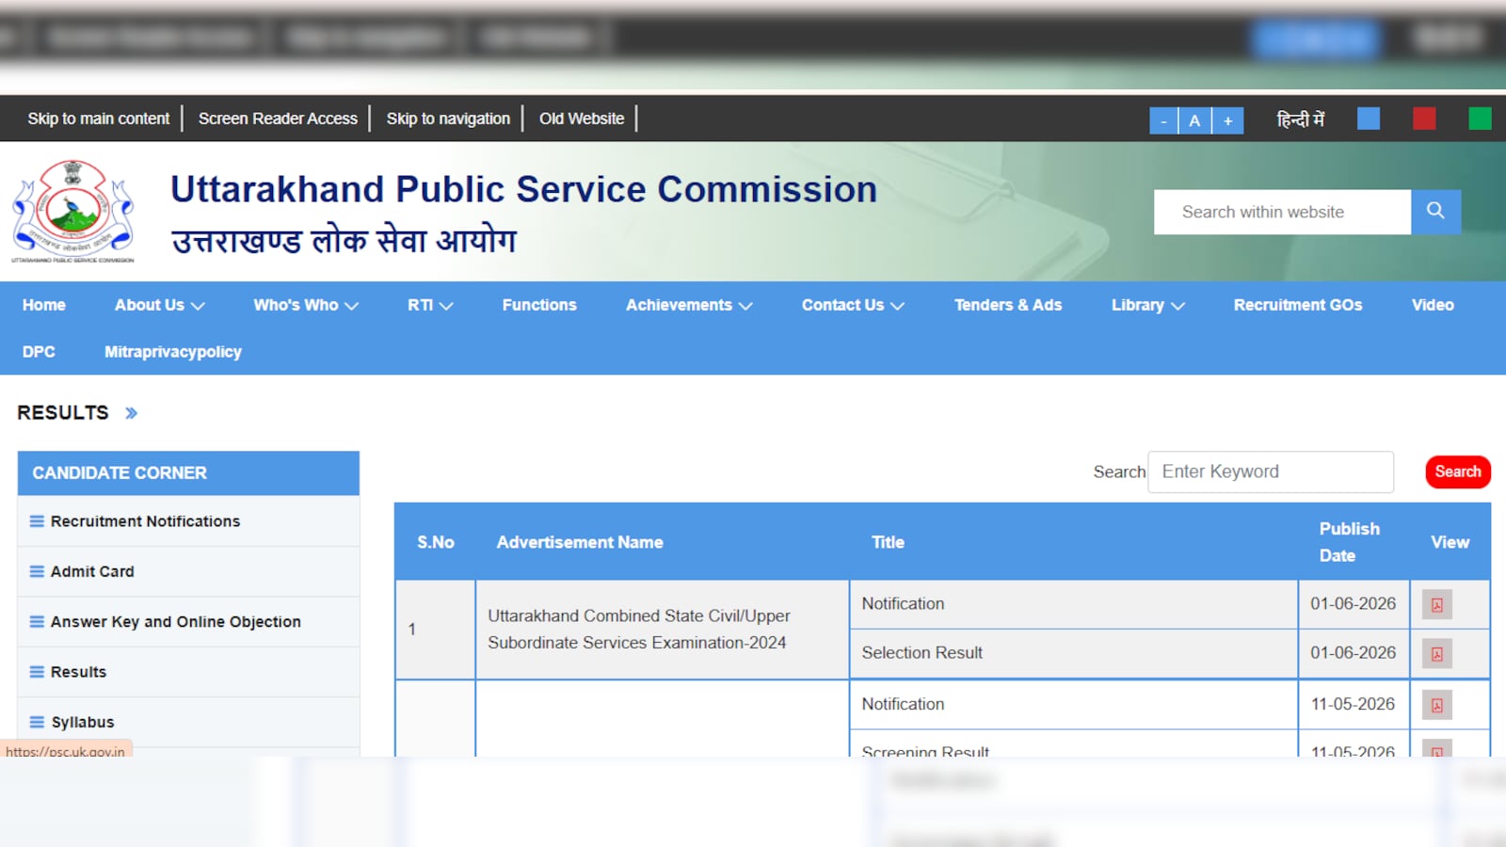Open PDF for 11-05-2026 Notification row
This screenshot has width=1506, height=847.
tap(1436, 705)
